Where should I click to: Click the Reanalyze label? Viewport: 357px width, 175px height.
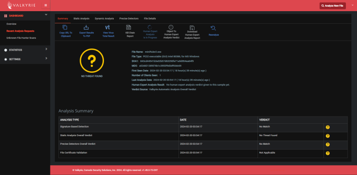[x=214, y=35]
